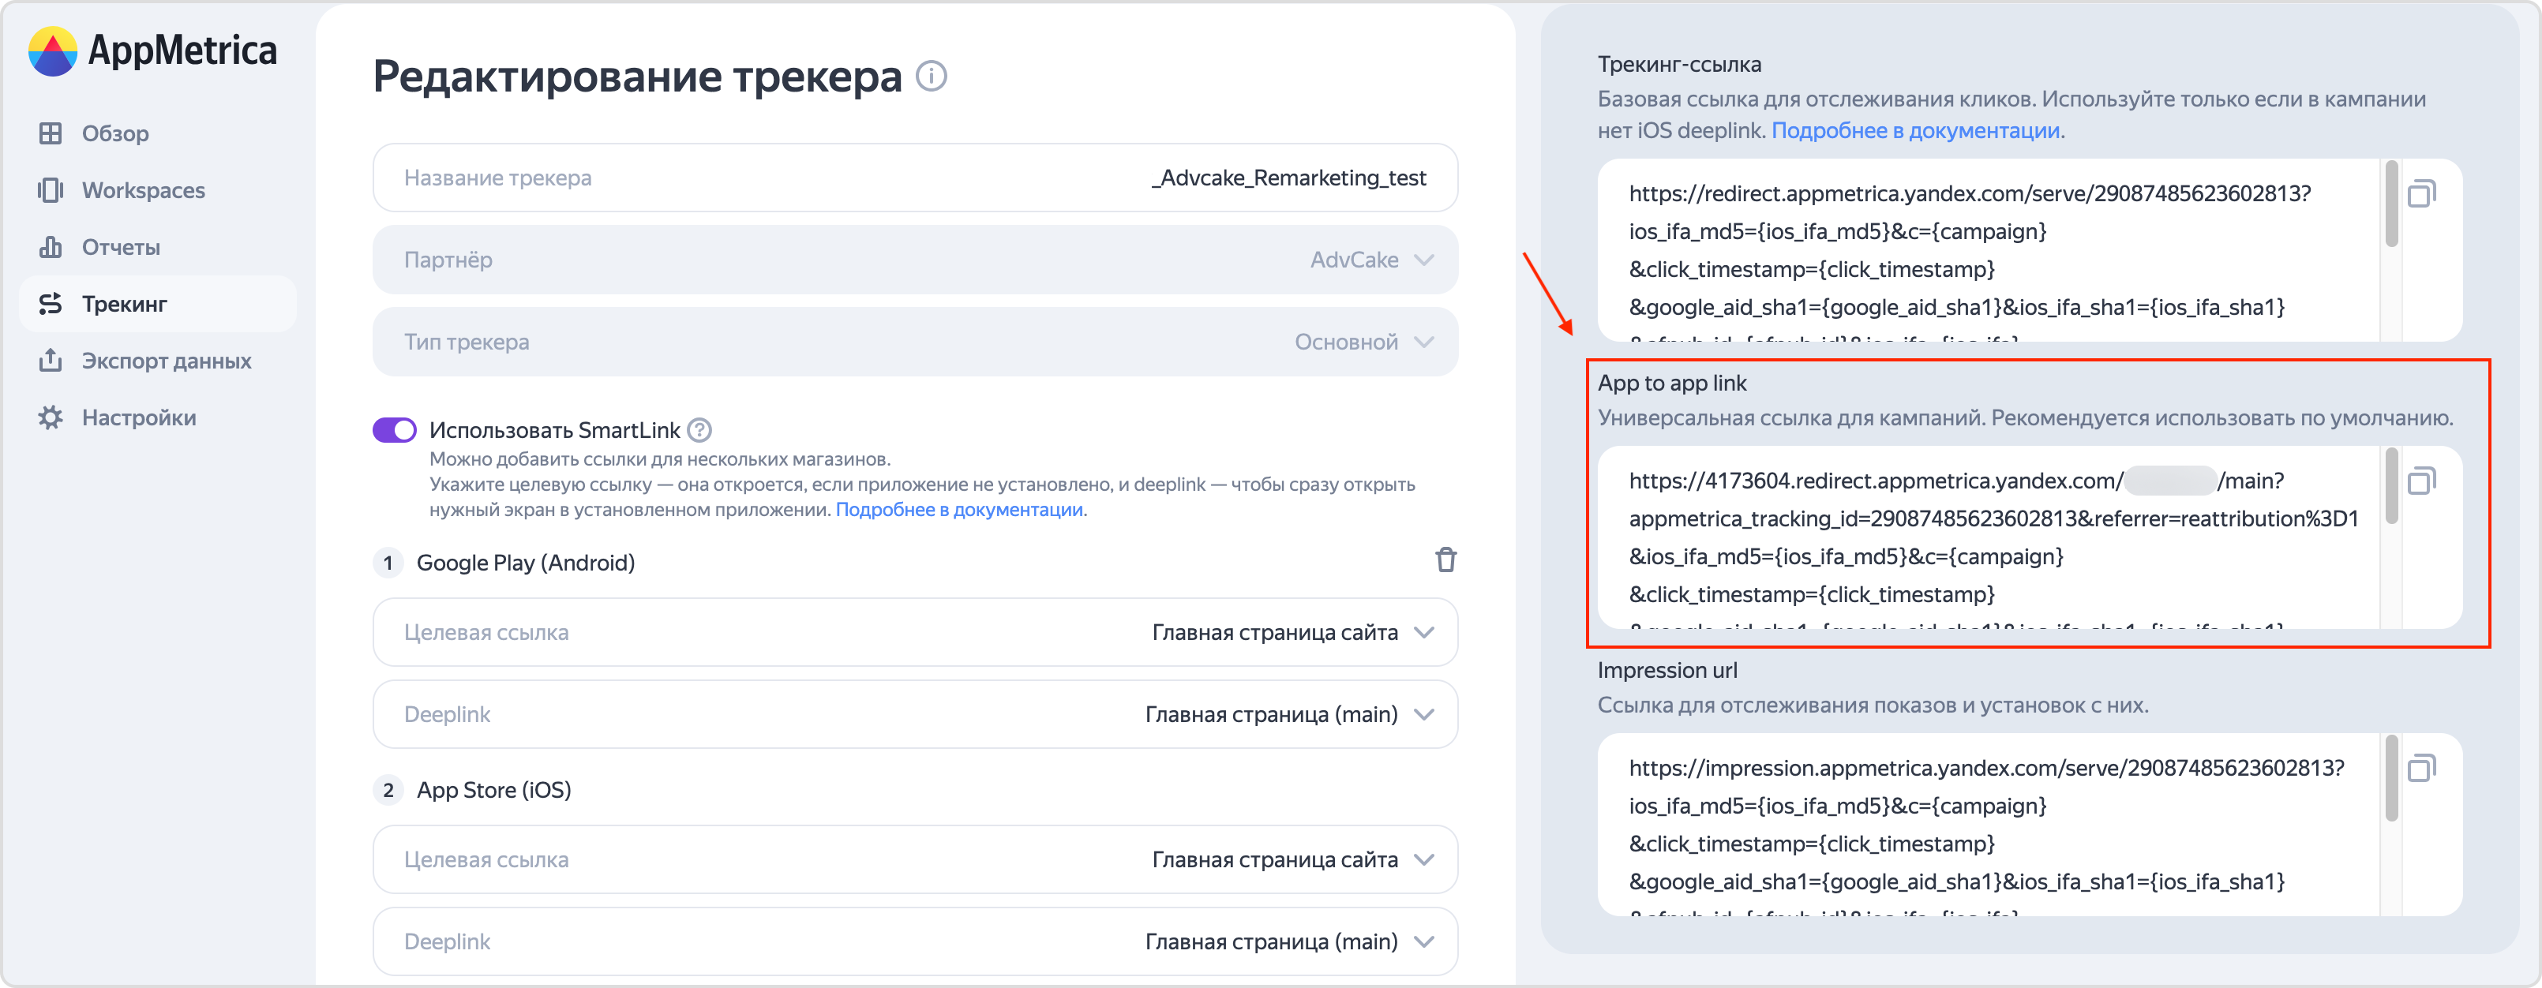Click the Экспорт данных upload icon
The height and width of the screenshot is (988, 2542).
click(x=51, y=361)
